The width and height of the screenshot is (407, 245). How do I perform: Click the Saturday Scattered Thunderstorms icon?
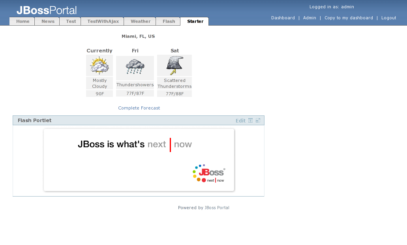(175, 65)
